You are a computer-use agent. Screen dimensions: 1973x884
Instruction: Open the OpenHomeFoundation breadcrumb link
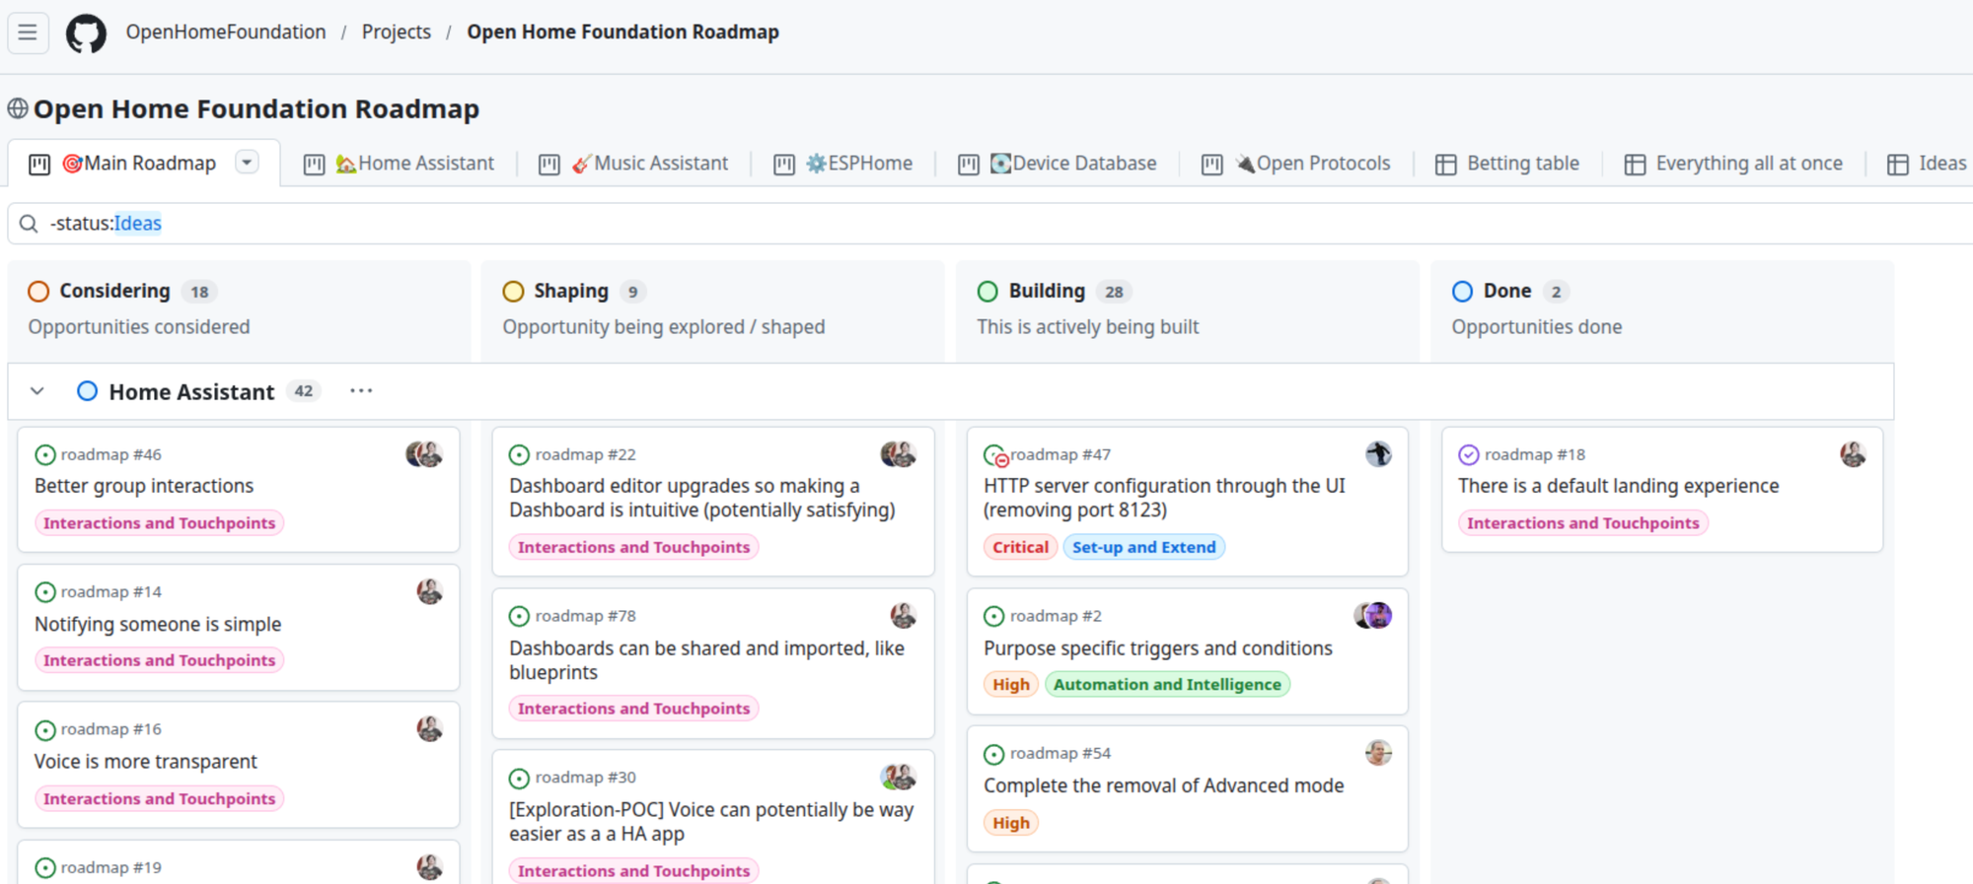(225, 32)
